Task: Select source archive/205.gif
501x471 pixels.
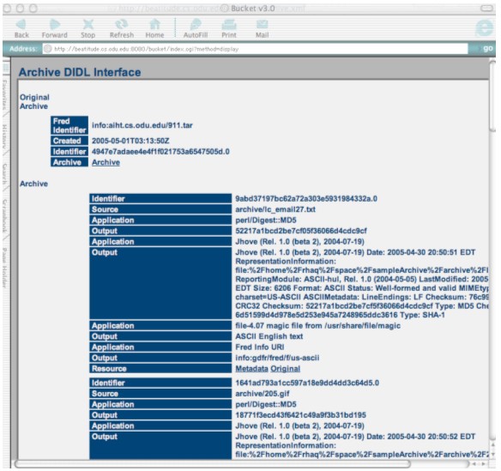Action: point(262,394)
